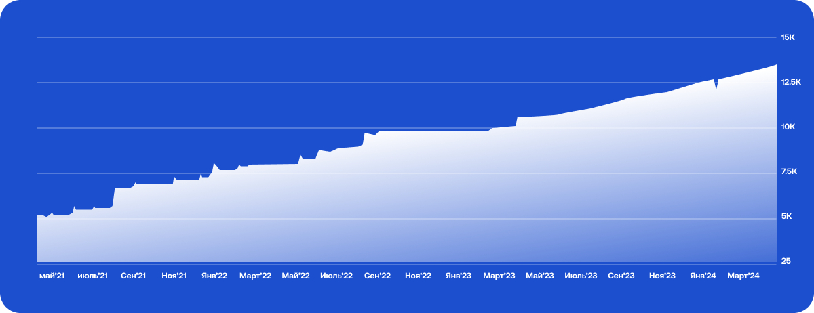Click the Март'24 x-axis label
Viewport: 814px width, 313px height.
[743, 276]
